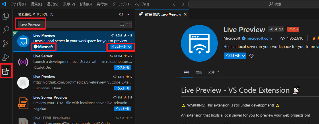Switch to the 詳細 tab
The height and width of the screenshot is (124, 319).
pyautogui.click(x=187, y=72)
